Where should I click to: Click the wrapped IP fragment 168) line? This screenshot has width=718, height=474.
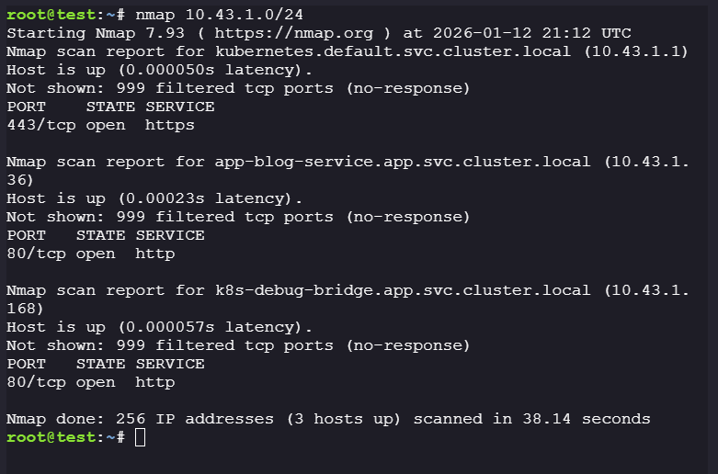(x=26, y=309)
